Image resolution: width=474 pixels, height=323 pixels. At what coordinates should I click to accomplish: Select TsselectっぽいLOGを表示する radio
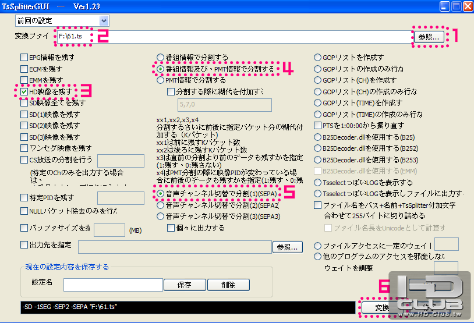pos(317,183)
